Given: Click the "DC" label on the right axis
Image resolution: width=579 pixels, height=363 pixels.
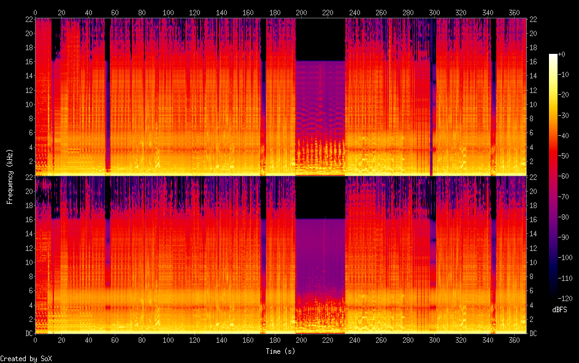Looking at the screenshot, I should [x=533, y=334].
